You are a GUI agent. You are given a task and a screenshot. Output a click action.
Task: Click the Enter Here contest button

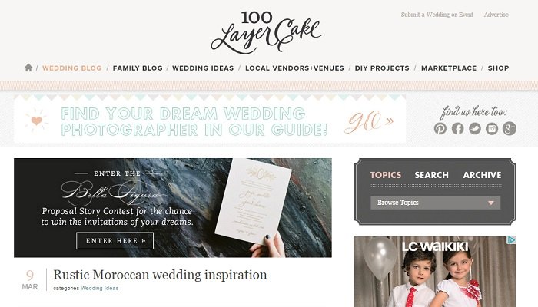point(115,241)
